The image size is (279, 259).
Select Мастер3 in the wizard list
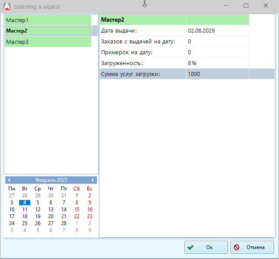[x=48, y=42]
